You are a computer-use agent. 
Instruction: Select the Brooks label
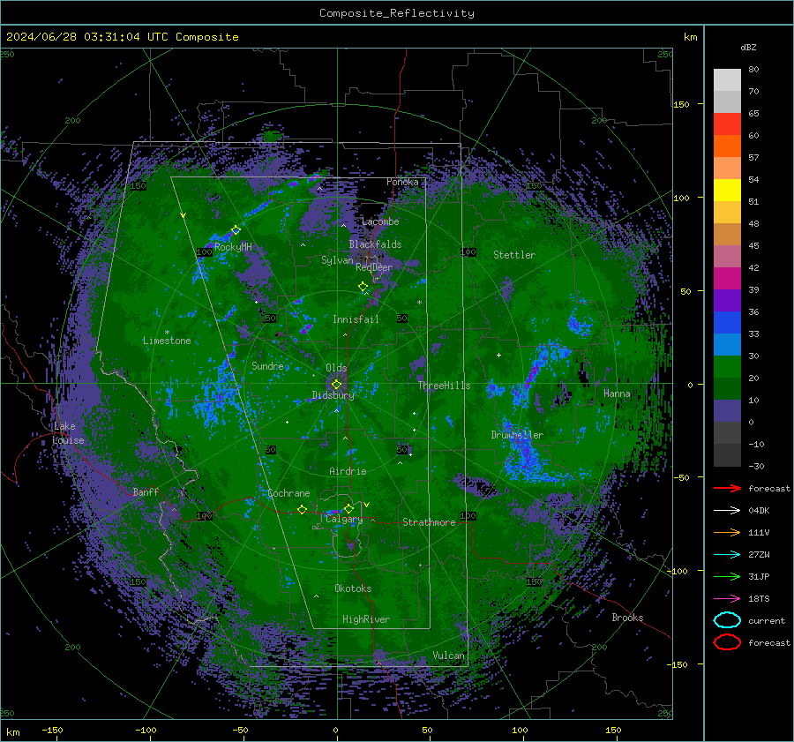point(627,618)
